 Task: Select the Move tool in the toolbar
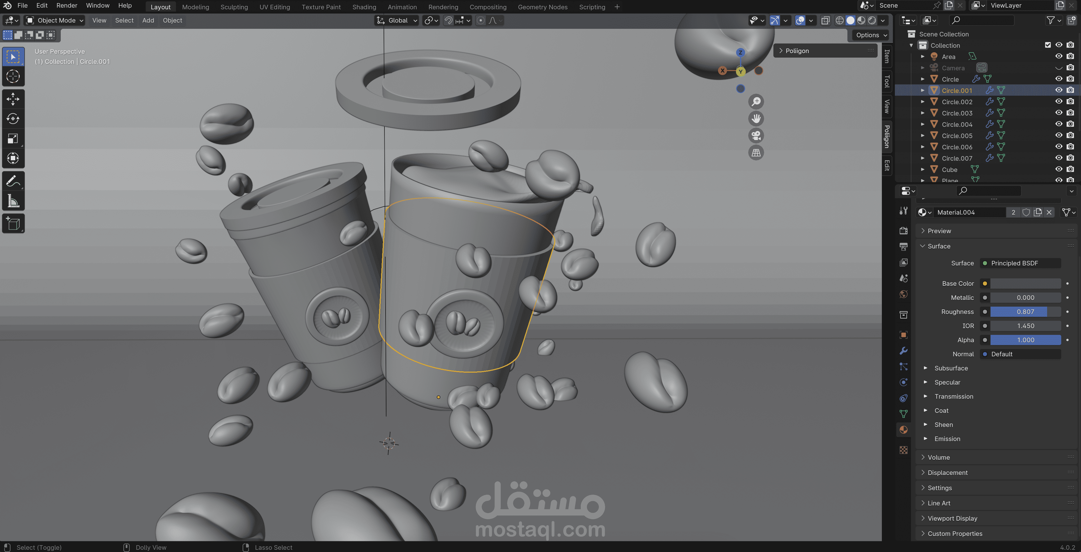pos(13,99)
